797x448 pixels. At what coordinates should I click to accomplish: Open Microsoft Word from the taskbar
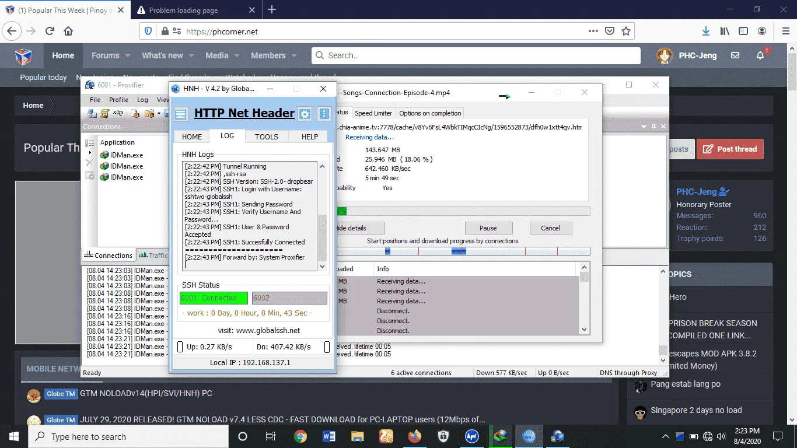(329, 436)
